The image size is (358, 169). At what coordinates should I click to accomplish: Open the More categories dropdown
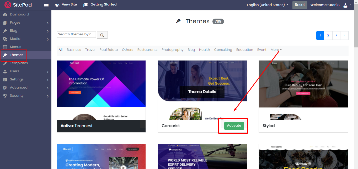276,50
